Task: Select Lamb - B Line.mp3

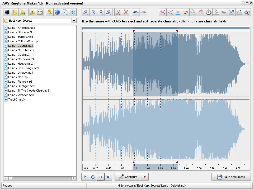Action: point(20,32)
